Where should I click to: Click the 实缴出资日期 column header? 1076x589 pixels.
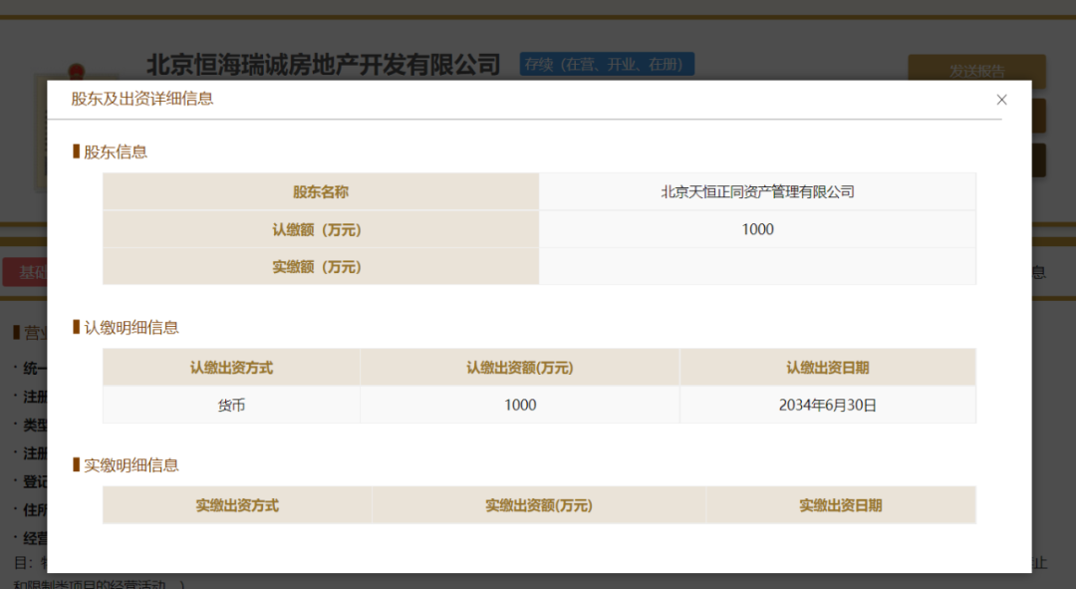click(841, 505)
